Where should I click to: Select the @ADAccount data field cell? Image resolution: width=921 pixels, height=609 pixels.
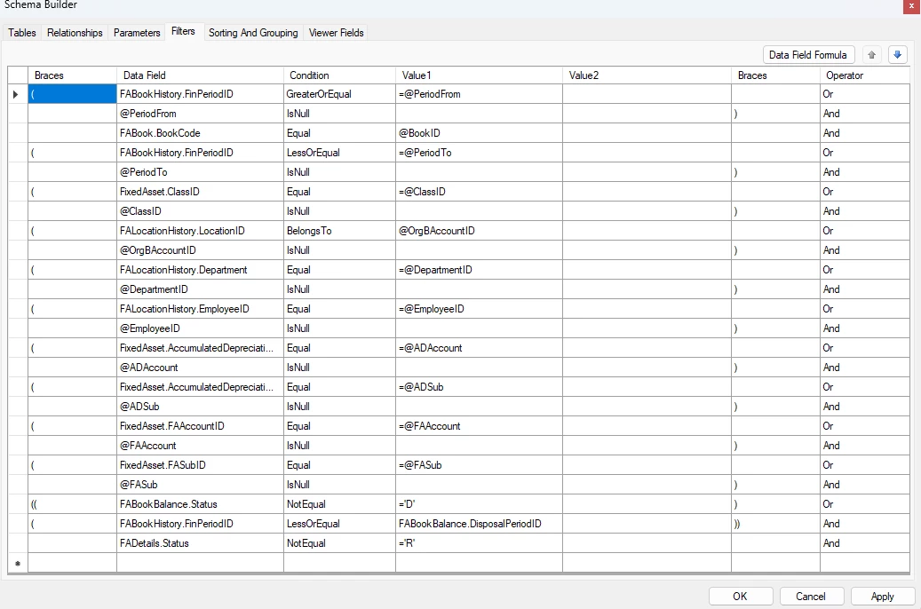pos(200,367)
